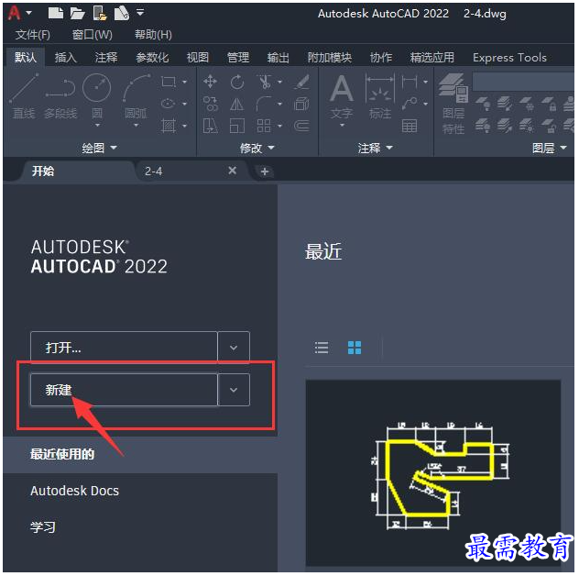The width and height of the screenshot is (579, 576).
Task: Switch recent files to grid view
Action: tap(355, 348)
